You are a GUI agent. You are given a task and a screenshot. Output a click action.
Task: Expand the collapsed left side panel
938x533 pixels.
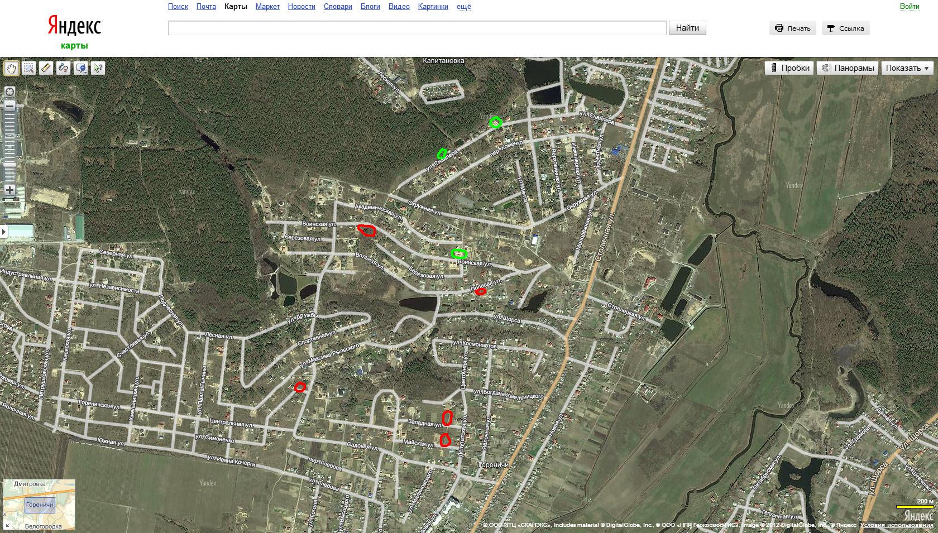tap(3, 231)
